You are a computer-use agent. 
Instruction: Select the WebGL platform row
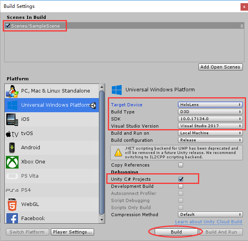pyautogui.click(x=52, y=204)
